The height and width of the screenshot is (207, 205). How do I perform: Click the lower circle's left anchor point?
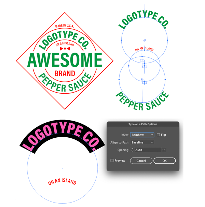119,80
